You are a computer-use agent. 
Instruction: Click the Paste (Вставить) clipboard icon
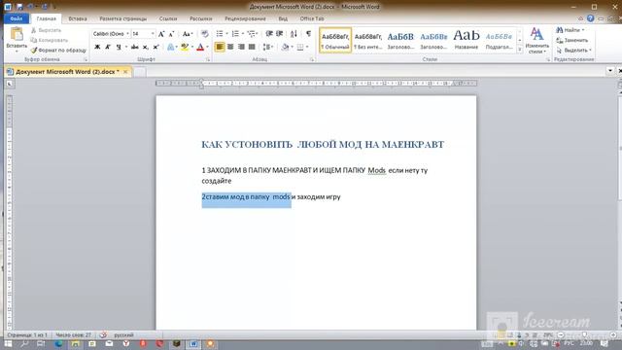(x=17, y=35)
